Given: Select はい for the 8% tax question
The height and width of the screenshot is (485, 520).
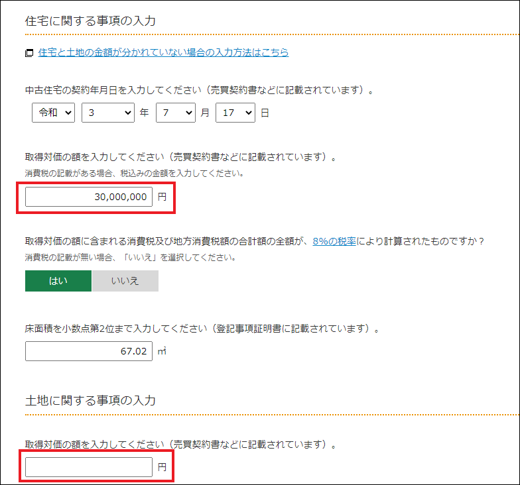Looking at the screenshot, I should [58, 281].
